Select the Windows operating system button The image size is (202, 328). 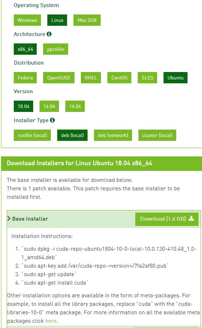coord(27,20)
